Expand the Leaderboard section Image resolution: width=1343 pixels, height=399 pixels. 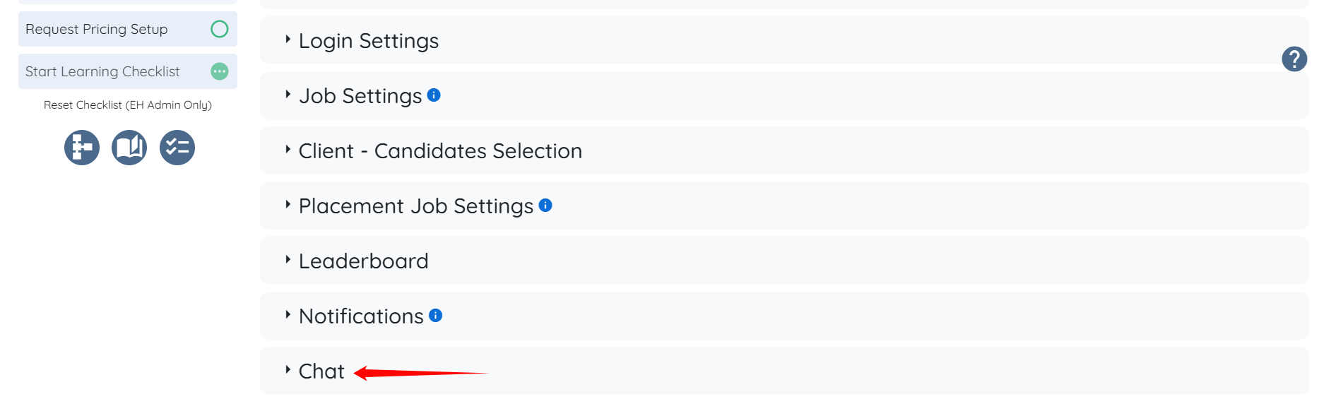[363, 261]
